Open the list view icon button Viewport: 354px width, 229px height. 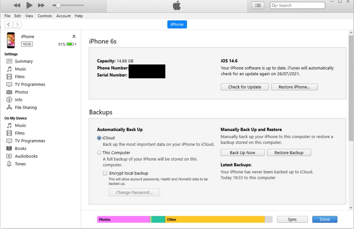tap(258, 5)
